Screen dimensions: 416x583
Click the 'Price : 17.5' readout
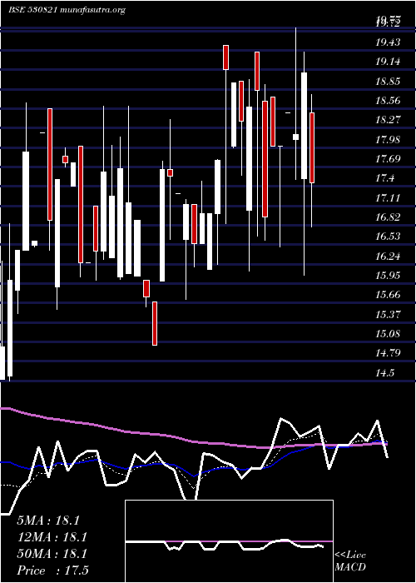click(52, 571)
